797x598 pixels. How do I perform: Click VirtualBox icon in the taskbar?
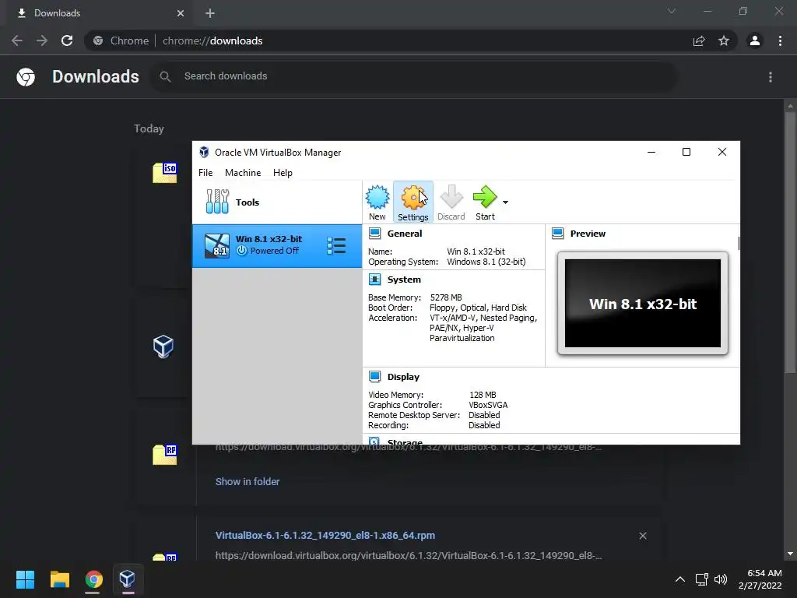point(127,579)
